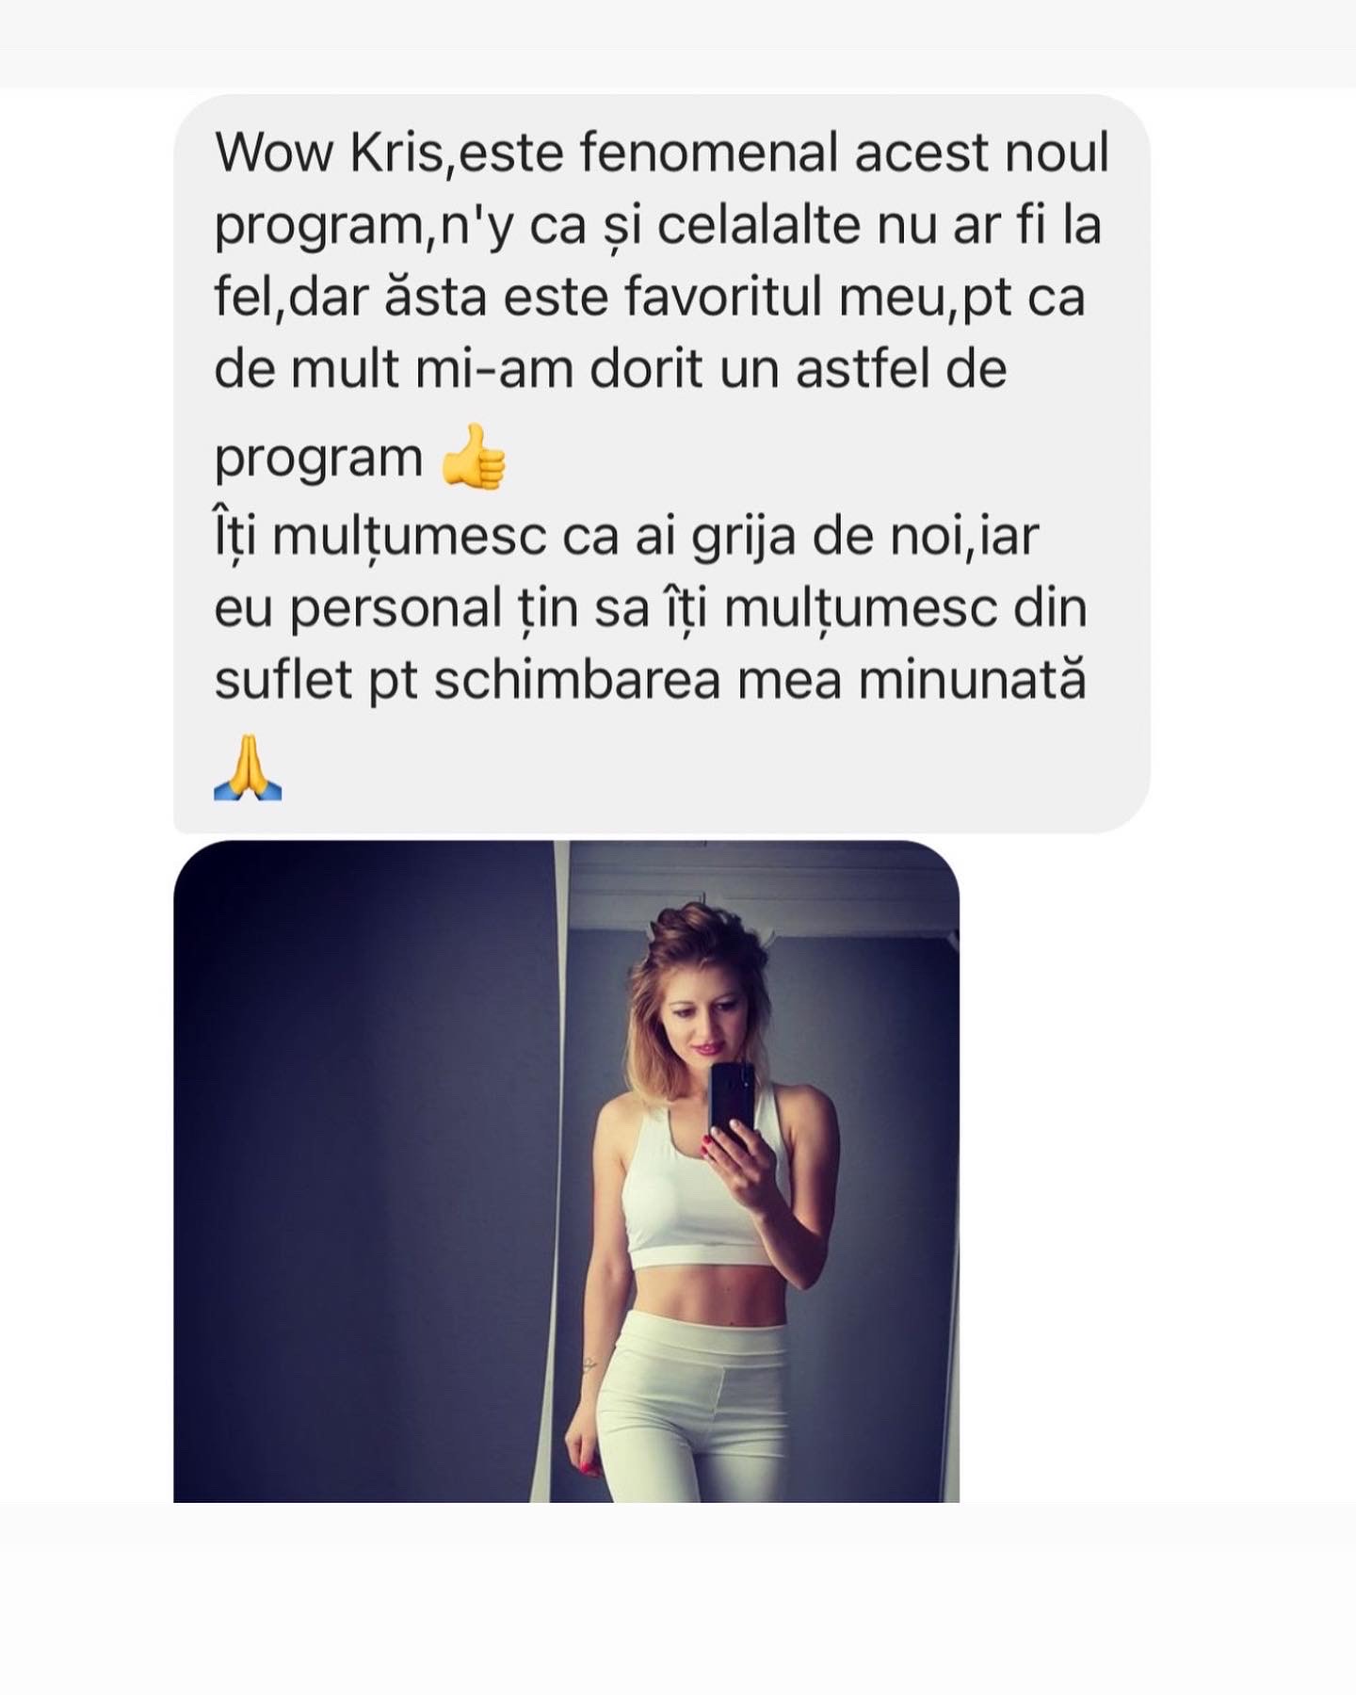Screen dimensions: 1356x1695
Task: Click the praying hands emoji
Action: click(x=248, y=767)
